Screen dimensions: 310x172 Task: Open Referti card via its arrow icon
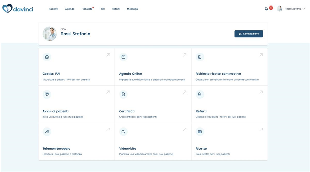(x=261, y=92)
